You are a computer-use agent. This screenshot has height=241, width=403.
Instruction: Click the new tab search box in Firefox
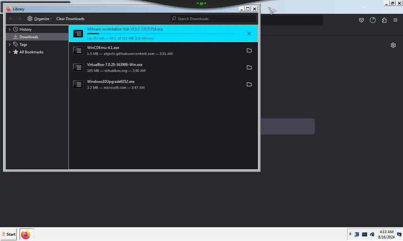point(287,126)
